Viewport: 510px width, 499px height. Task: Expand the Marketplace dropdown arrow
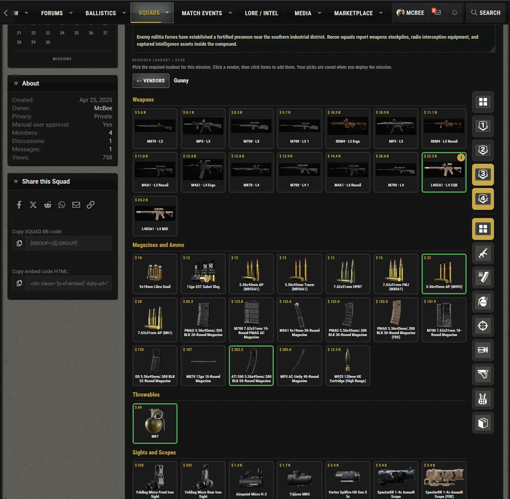381,13
